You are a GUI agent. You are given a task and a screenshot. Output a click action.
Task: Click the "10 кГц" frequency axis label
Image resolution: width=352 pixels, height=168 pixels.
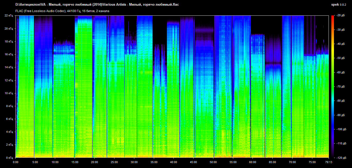point(9,93)
